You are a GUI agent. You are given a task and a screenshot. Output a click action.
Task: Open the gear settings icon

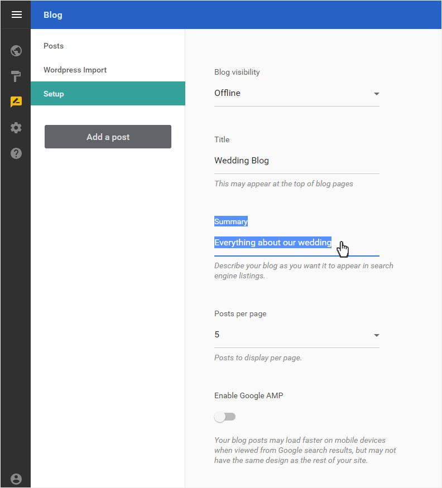pyautogui.click(x=16, y=128)
